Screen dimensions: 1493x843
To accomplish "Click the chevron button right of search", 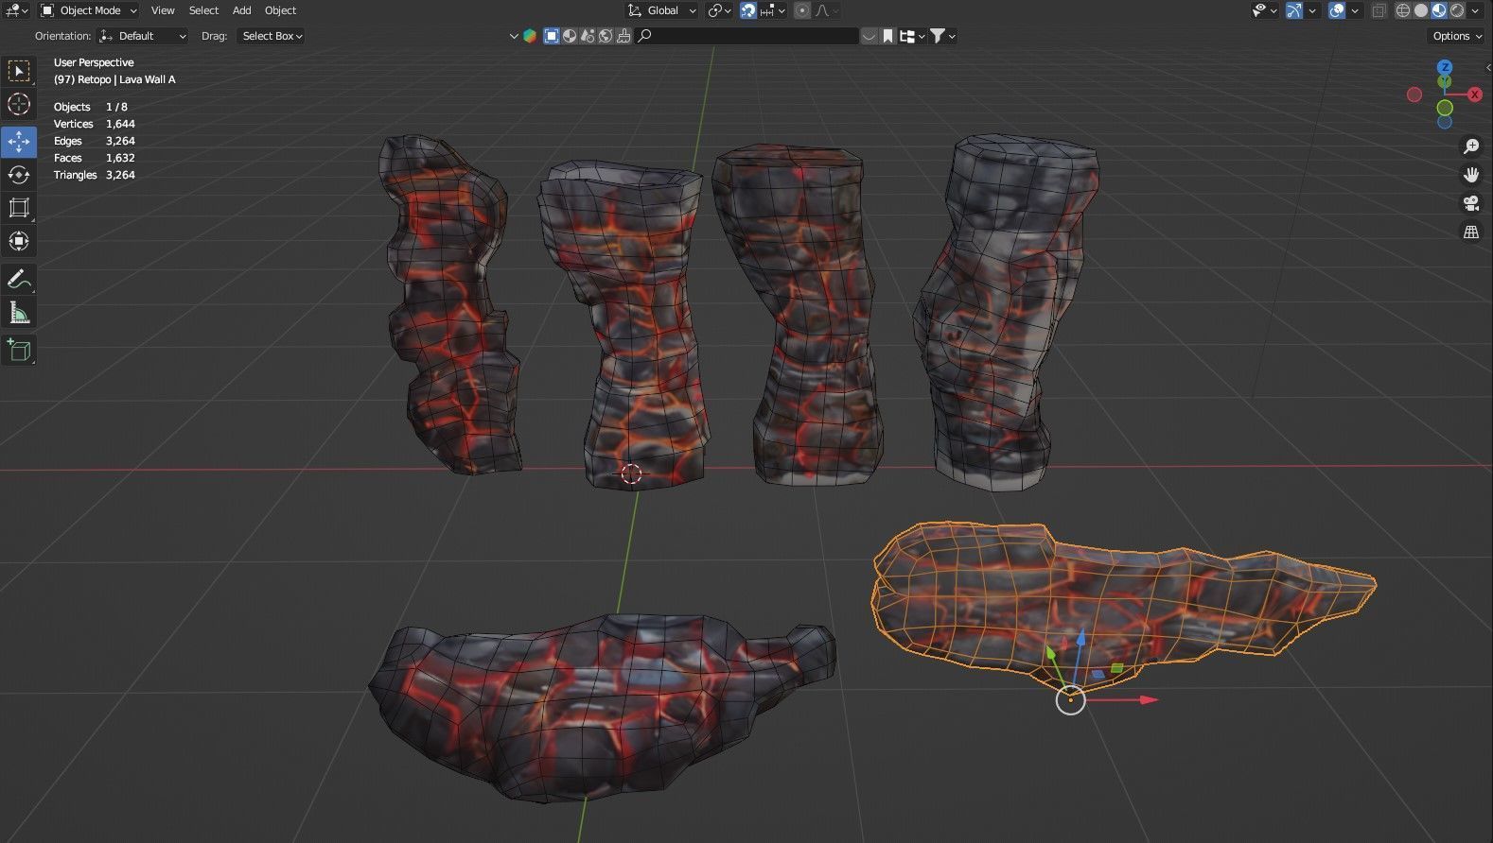I will (869, 36).
